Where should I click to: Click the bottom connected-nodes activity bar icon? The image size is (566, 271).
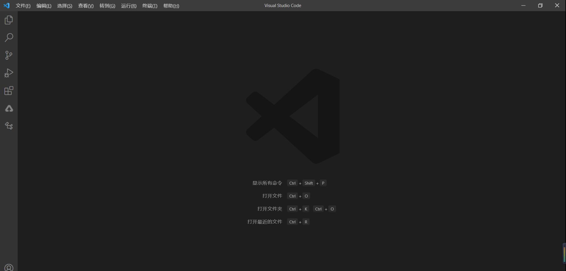click(9, 126)
